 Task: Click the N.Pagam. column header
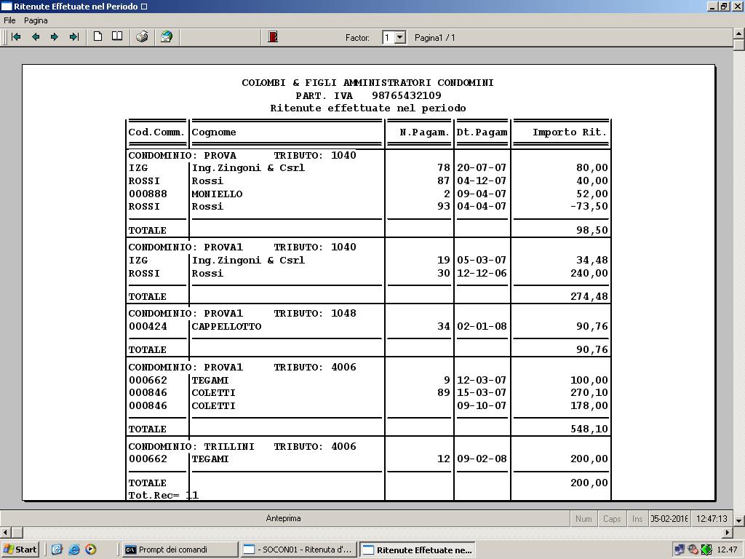(424, 132)
